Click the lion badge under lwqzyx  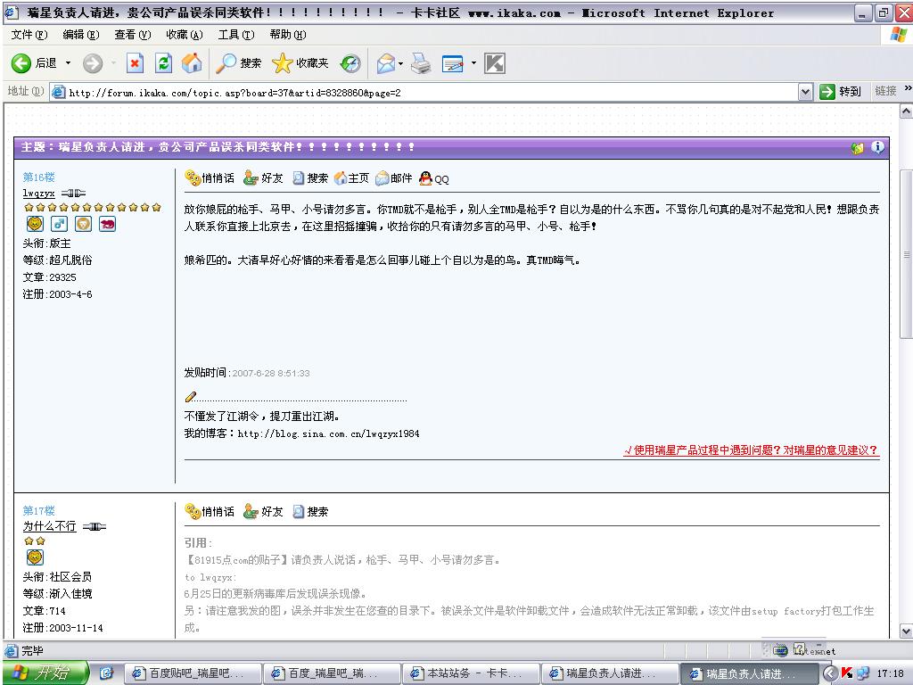click(x=83, y=224)
